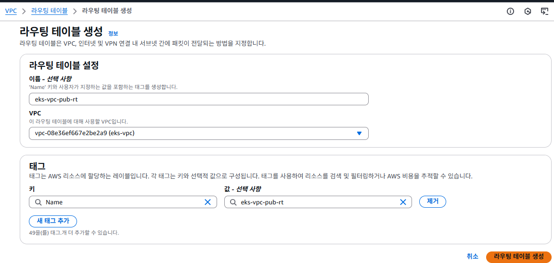Image resolution: width=554 pixels, height=263 pixels.
Task: Click the 새 태그 추가 button
Action: (53, 221)
